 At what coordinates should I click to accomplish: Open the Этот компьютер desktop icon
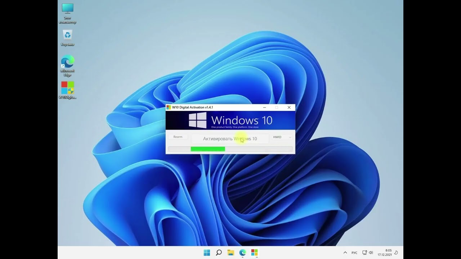67,13
